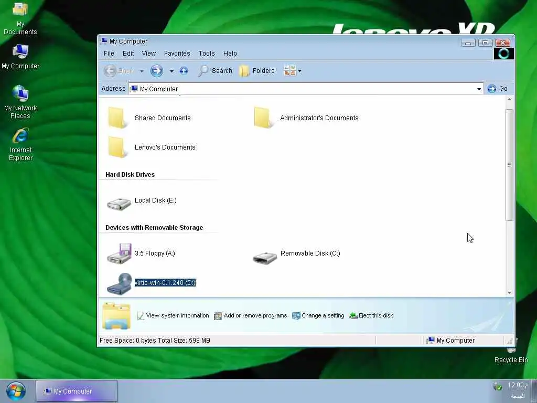
Task: Click the Local Disk (E:) label
Action: pyautogui.click(x=155, y=200)
